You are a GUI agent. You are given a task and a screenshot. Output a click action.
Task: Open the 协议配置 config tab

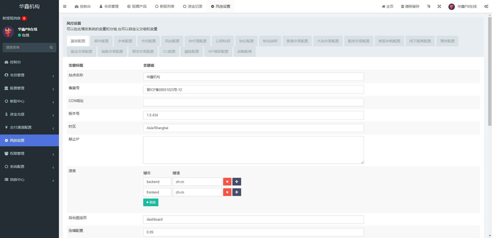(247, 41)
